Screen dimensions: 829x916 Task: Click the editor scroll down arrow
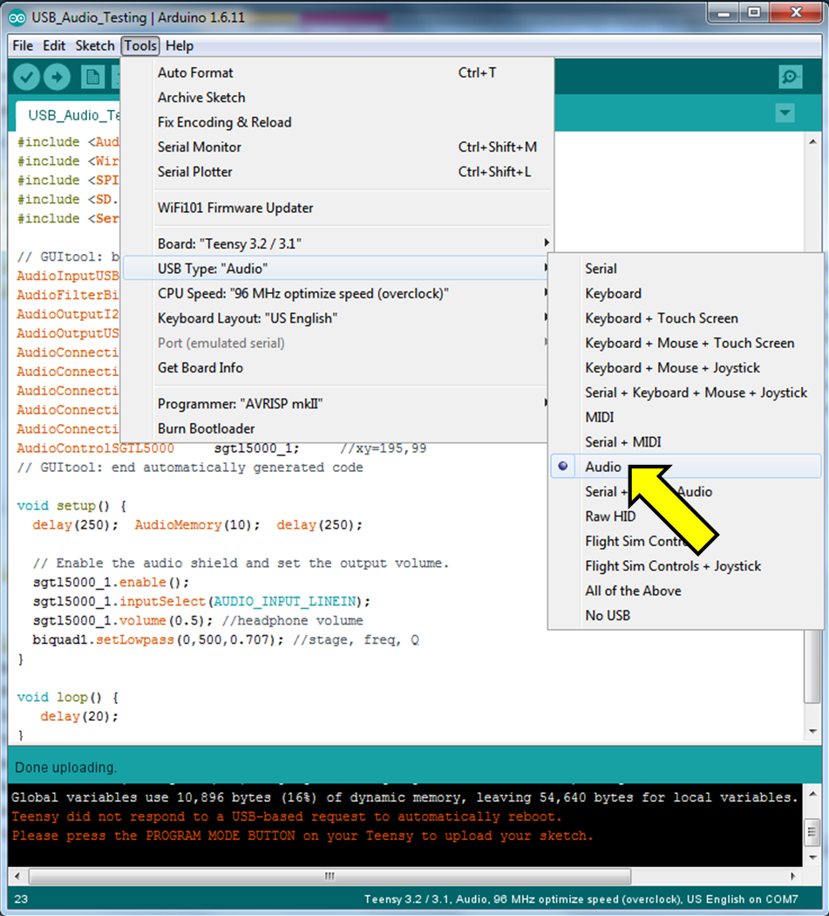[x=812, y=731]
